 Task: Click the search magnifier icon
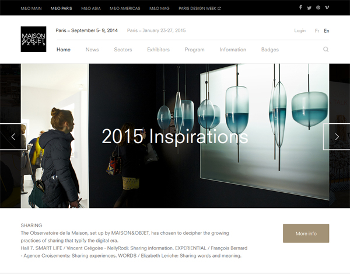tap(326, 49)
